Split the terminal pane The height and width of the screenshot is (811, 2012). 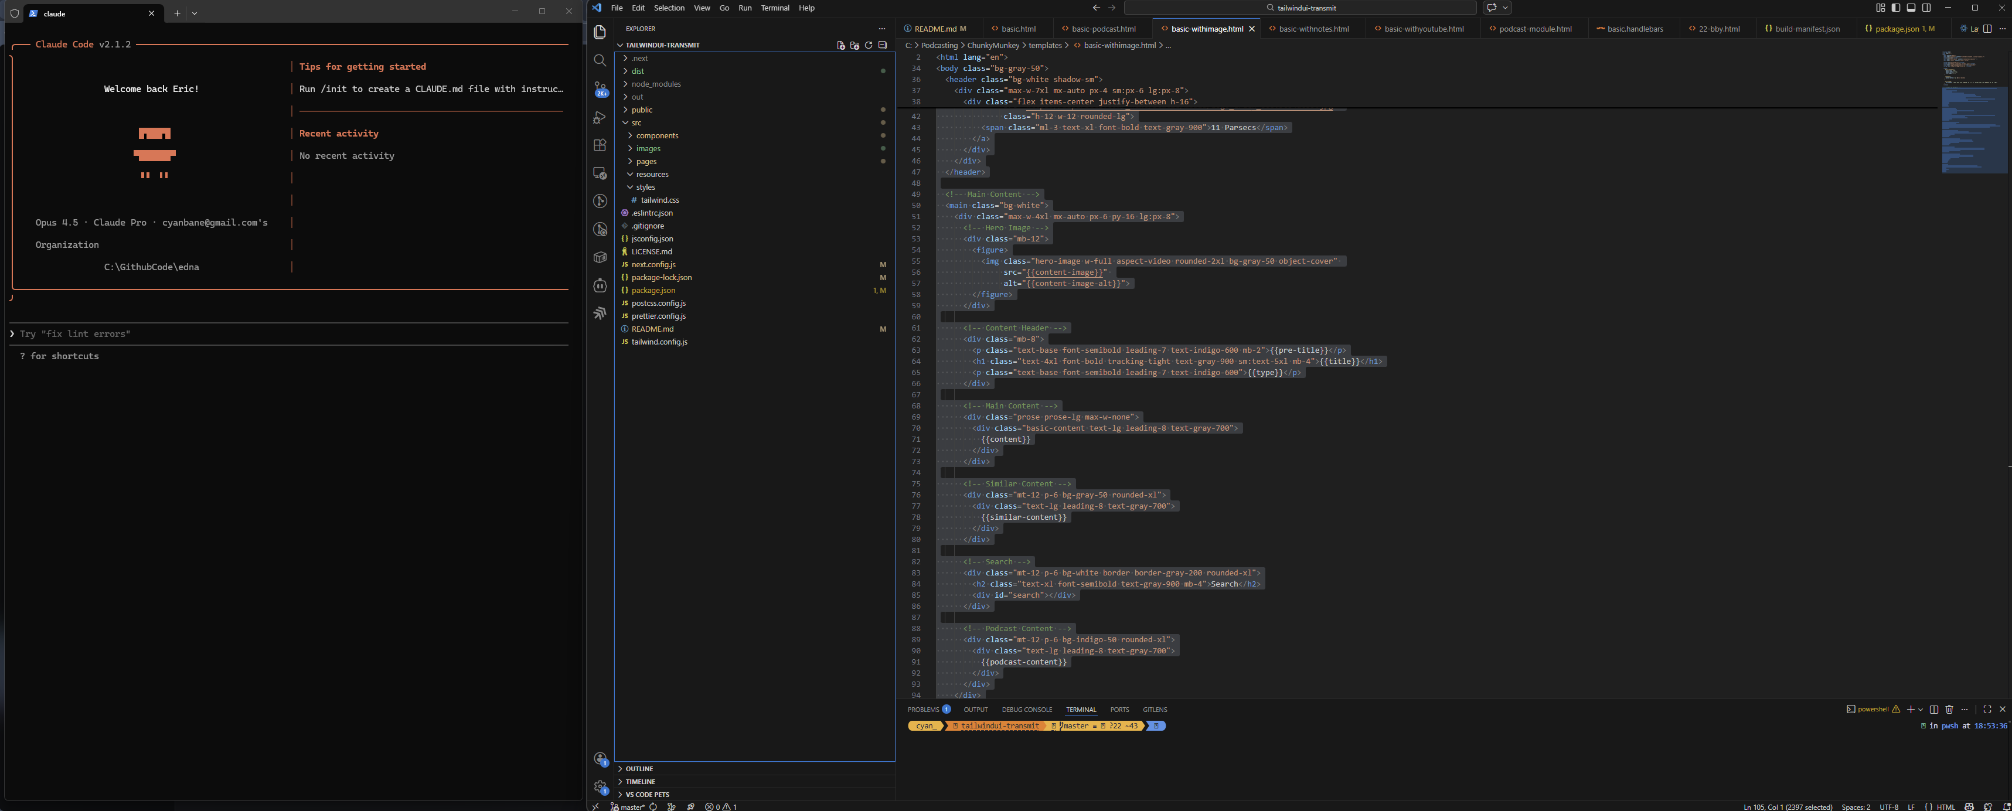click(x=1934, y=710)
